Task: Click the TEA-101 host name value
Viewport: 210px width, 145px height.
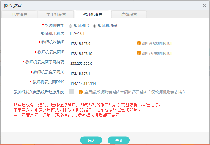Action: tap(77, 33)
